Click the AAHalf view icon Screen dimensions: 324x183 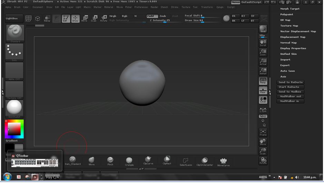pyautogui.click(x=263, y=71)
